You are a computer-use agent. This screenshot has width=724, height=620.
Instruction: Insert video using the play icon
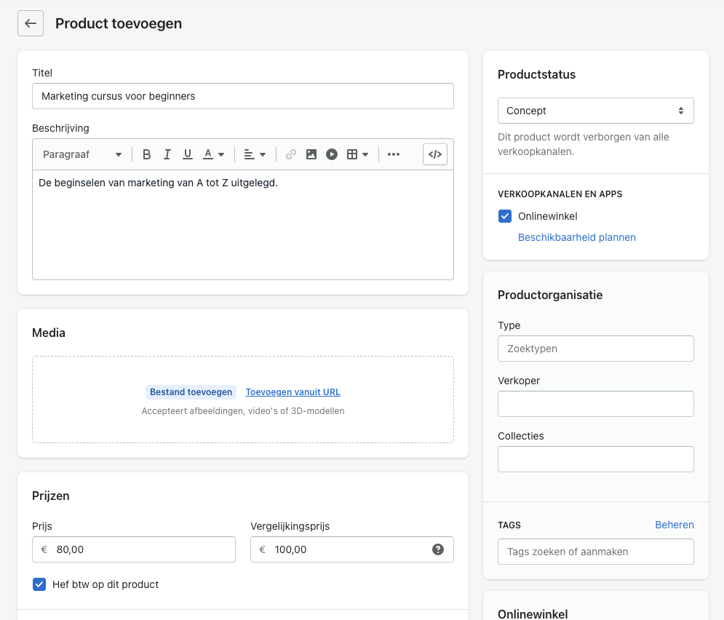(332, 154)
